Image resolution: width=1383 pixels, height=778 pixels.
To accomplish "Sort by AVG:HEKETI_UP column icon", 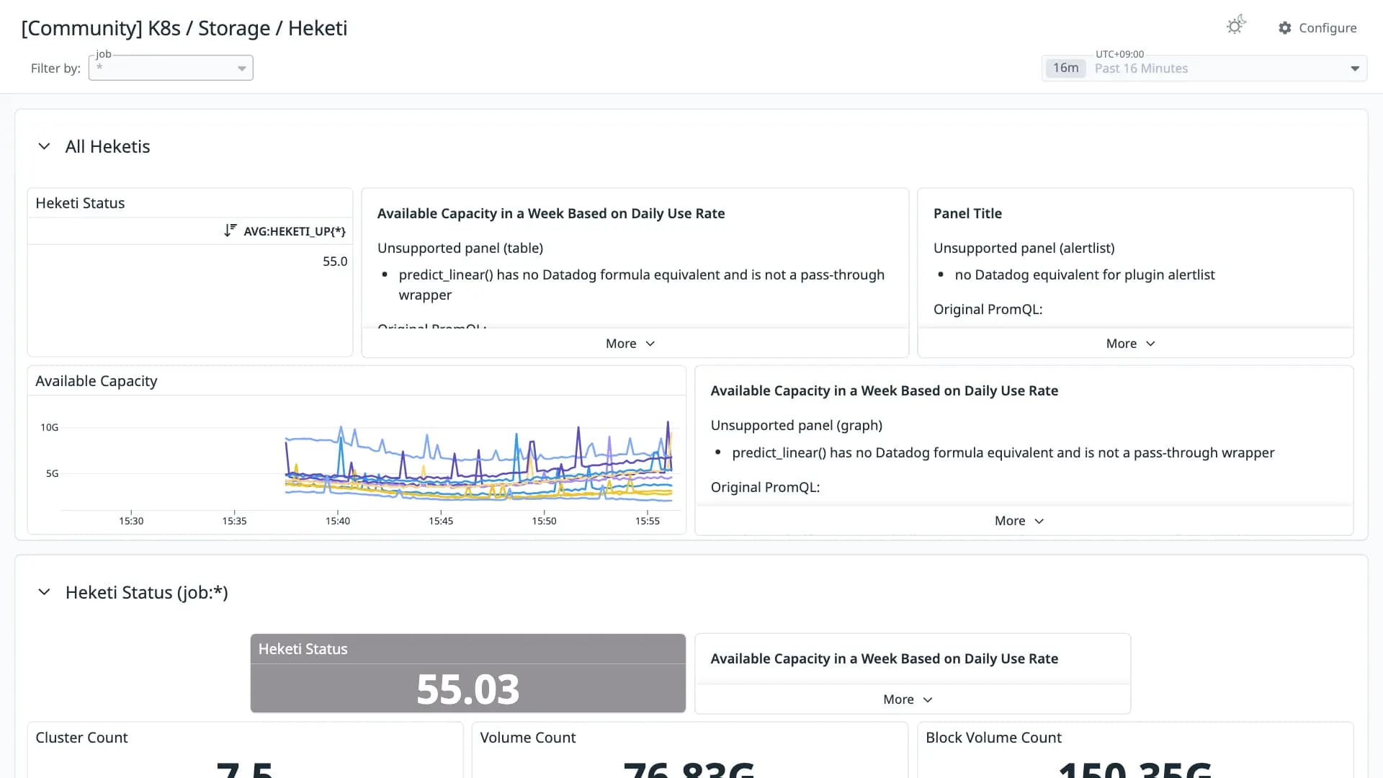I will tap(230, 231).
